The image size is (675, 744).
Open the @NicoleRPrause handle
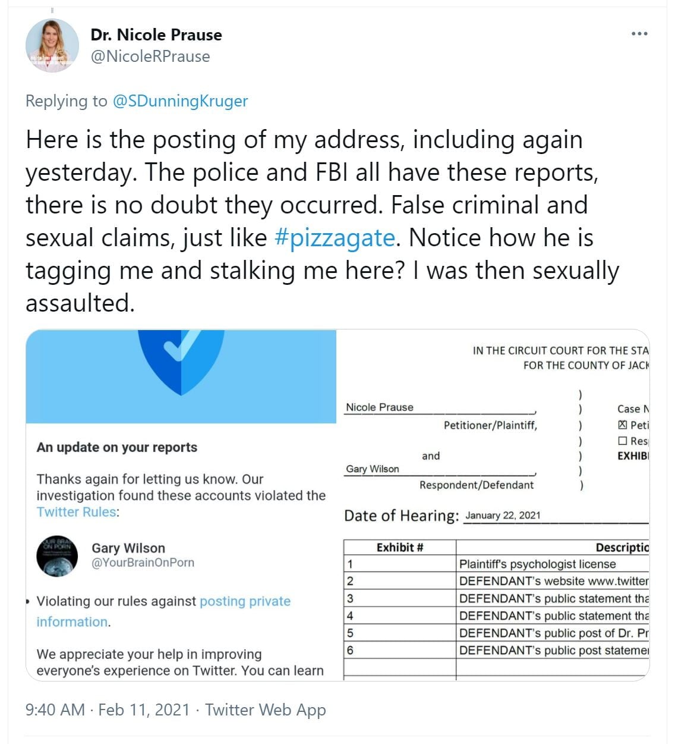pyautogui.click(x=150, y=56)
